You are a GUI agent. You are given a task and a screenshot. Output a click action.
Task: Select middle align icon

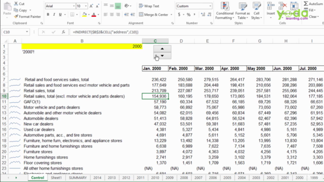coord(112,6)
